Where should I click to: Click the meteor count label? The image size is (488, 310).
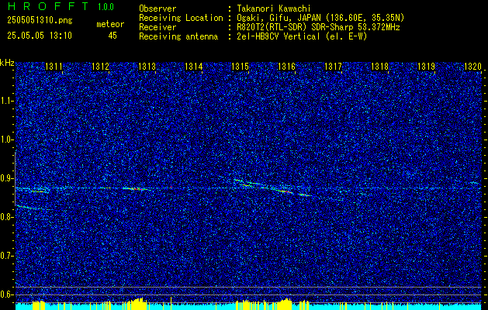[110, 24]
